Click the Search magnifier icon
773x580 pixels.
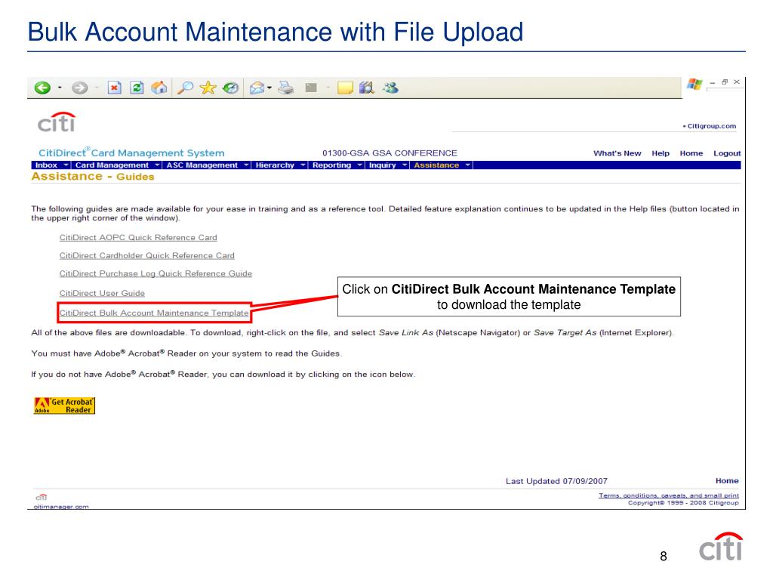[x=185, y=88]
